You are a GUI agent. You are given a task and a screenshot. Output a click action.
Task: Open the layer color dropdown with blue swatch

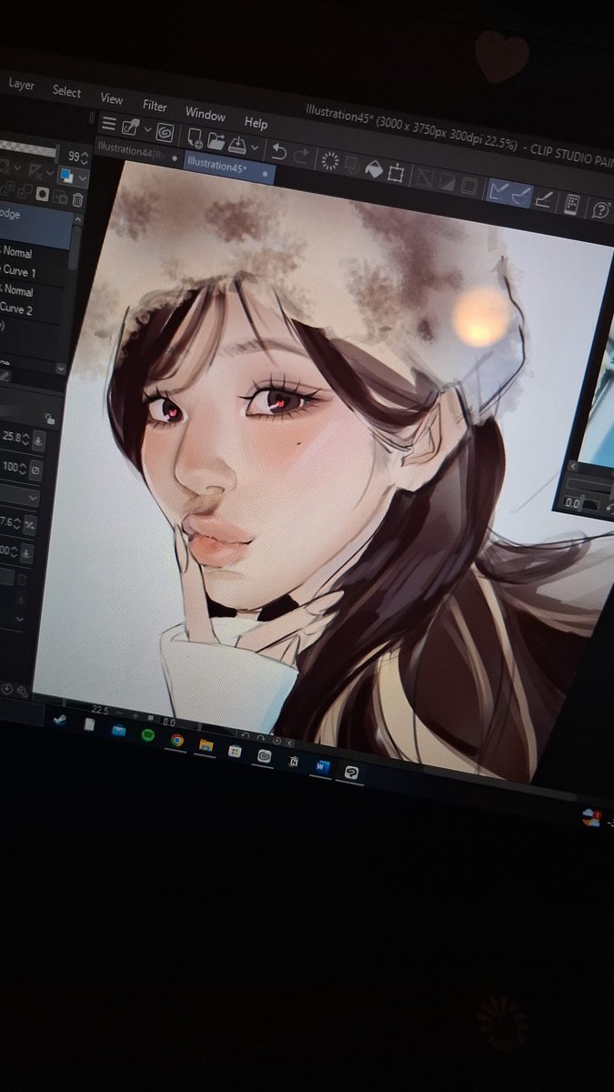pos(74,176)
